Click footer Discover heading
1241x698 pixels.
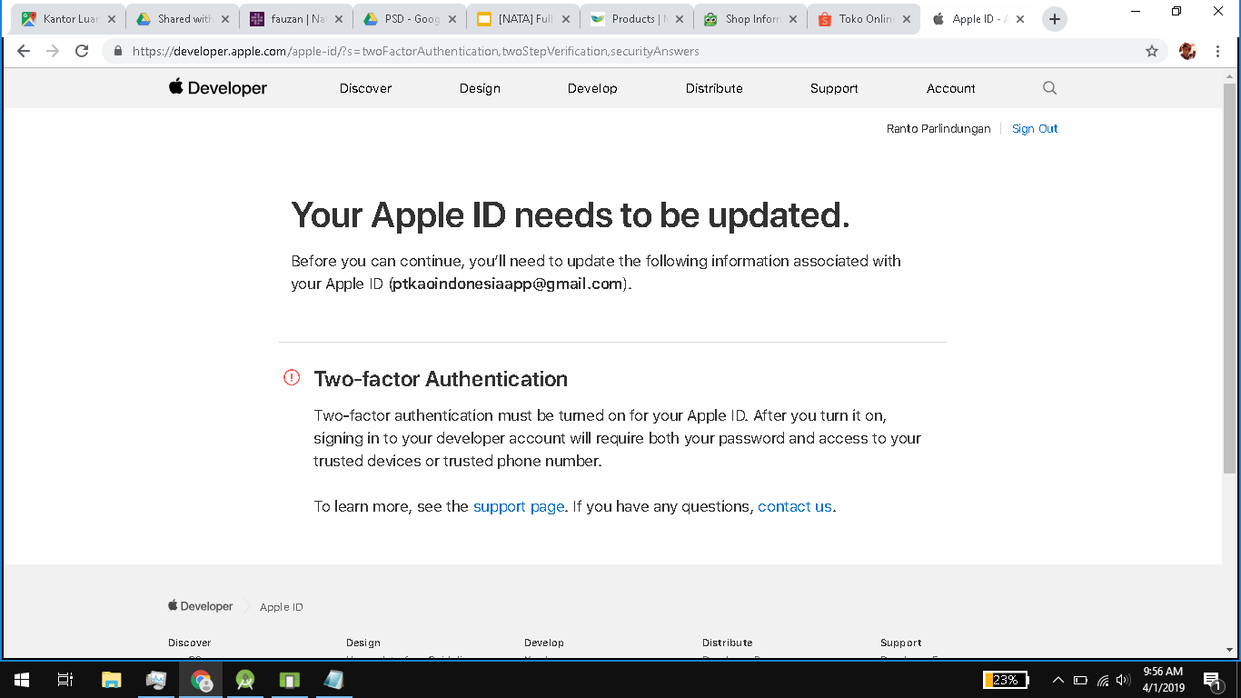[x=190, y=643]
